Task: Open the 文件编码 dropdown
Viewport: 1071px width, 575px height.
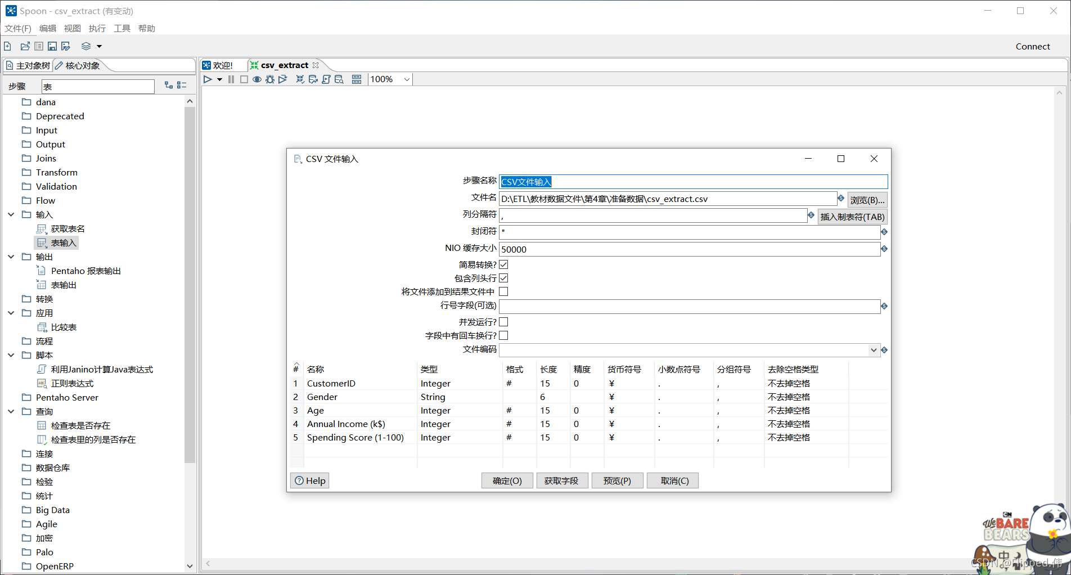Action: pos(875,349)
